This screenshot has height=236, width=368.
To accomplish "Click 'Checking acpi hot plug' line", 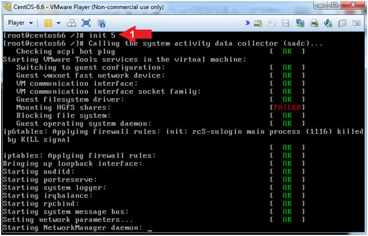I will click(66, 52).
